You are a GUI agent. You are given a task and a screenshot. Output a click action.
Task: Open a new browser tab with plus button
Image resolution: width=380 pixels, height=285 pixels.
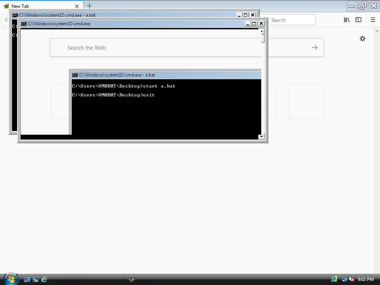click(89, 6)
